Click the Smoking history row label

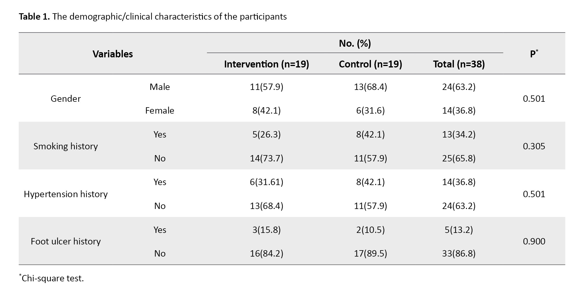66,146
